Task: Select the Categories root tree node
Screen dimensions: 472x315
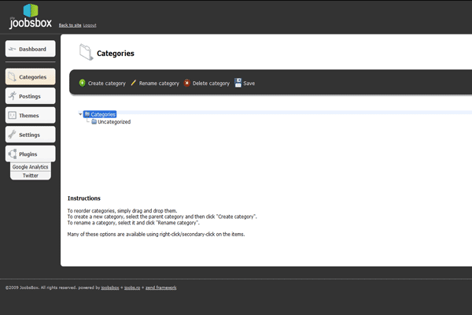Action: click(x=103, y=114)
